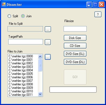The image size is (106, 105).
Task: Minimize the Dissecter window
Action: click(x=89, y=5)
